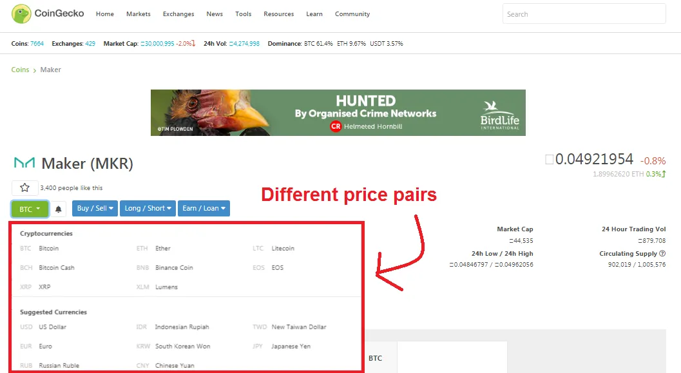The image size is (681, 373).
Task: Open the Markets menu
Action: 138,14
